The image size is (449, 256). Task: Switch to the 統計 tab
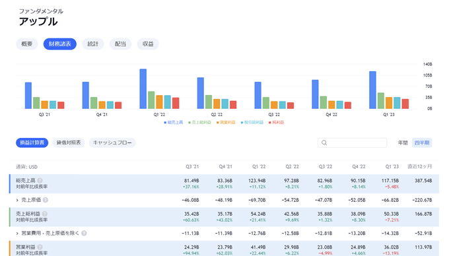click(x=93, y=44)
